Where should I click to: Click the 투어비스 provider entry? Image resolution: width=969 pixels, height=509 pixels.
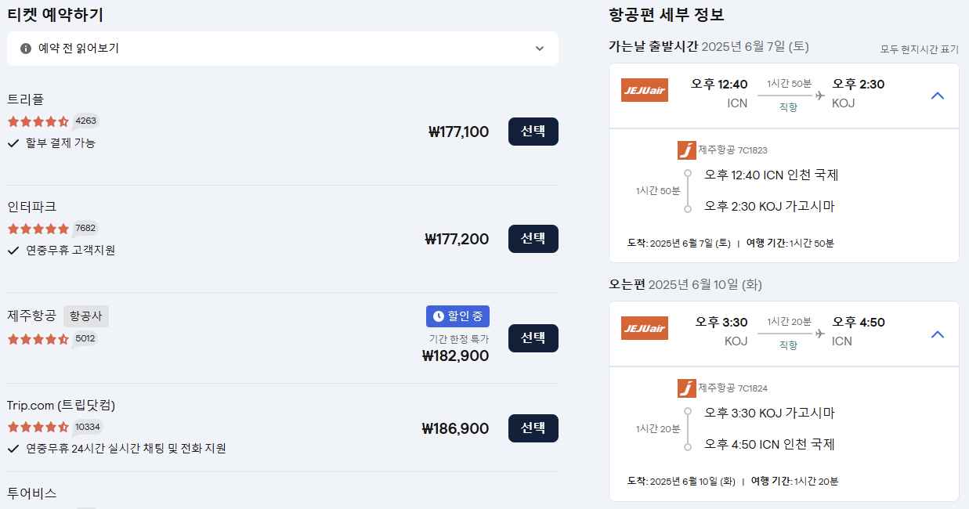[x=31, y=494]
